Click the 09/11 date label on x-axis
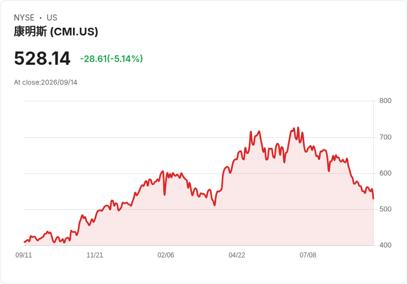Image resolution: width=407 pixels, height=284 pixels. [x=24, y=255]
